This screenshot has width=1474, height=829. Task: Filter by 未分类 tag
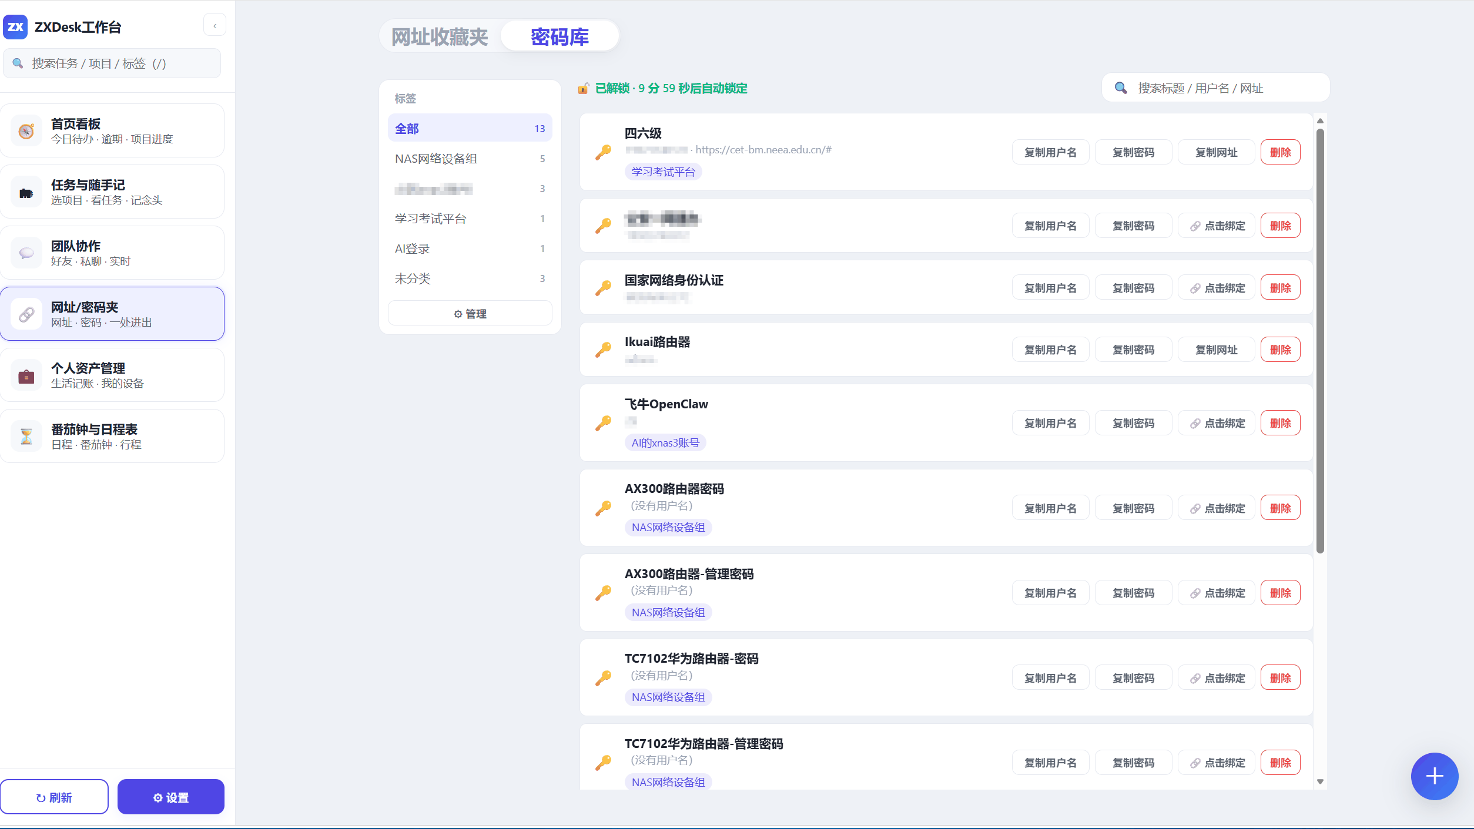tap(470, 278)
